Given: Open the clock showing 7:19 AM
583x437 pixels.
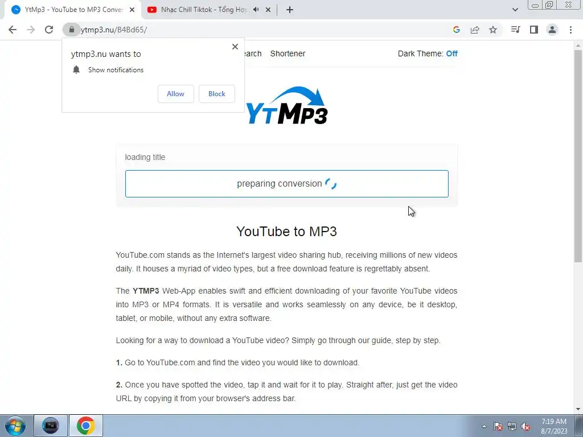Looking at the screenshot, I should click(554, 426).
